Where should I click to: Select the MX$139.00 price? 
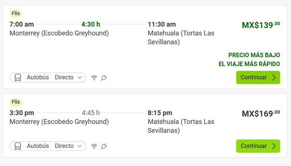pos(261,25)
